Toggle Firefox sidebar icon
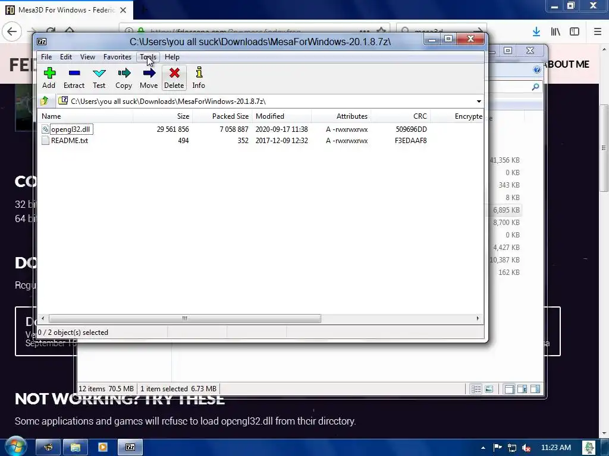 point(575,31)
